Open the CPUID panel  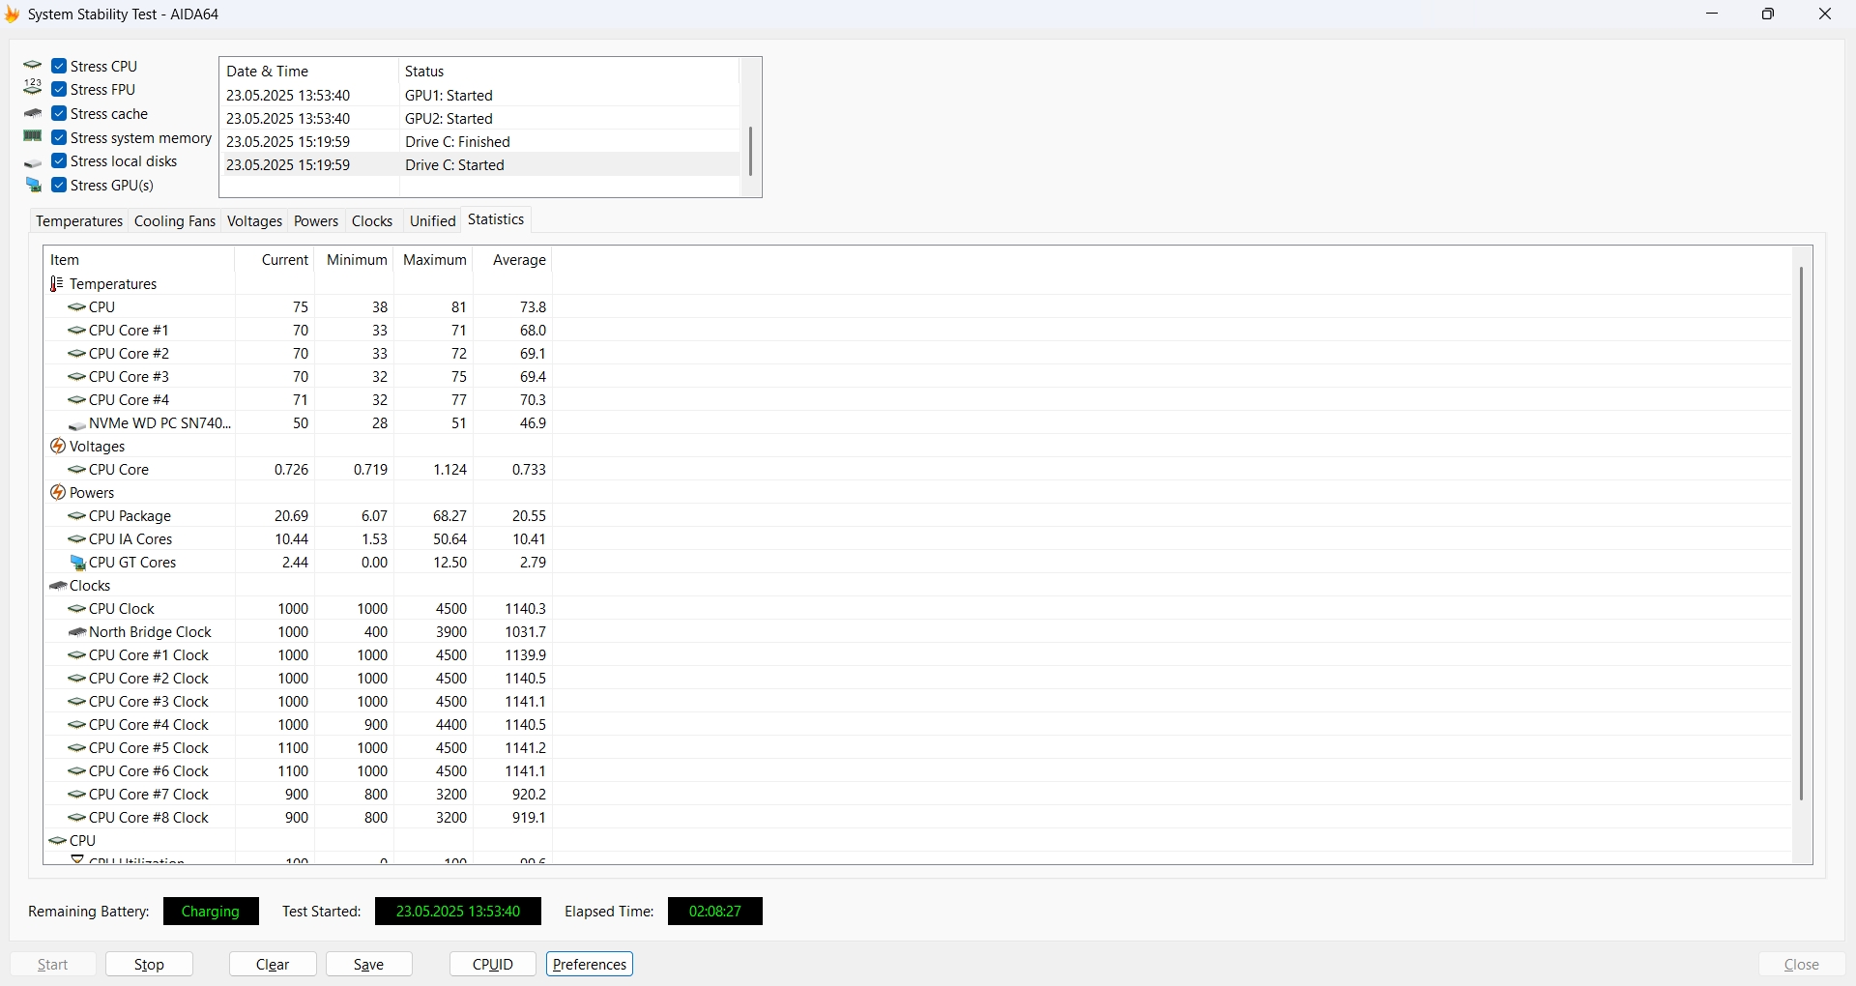click(x=494, y=965)
